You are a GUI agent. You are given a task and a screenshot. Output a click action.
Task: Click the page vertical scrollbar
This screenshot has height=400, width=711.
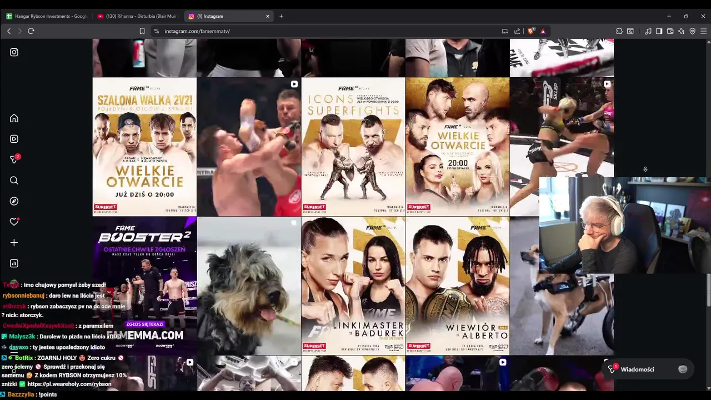tap(708, 289)
